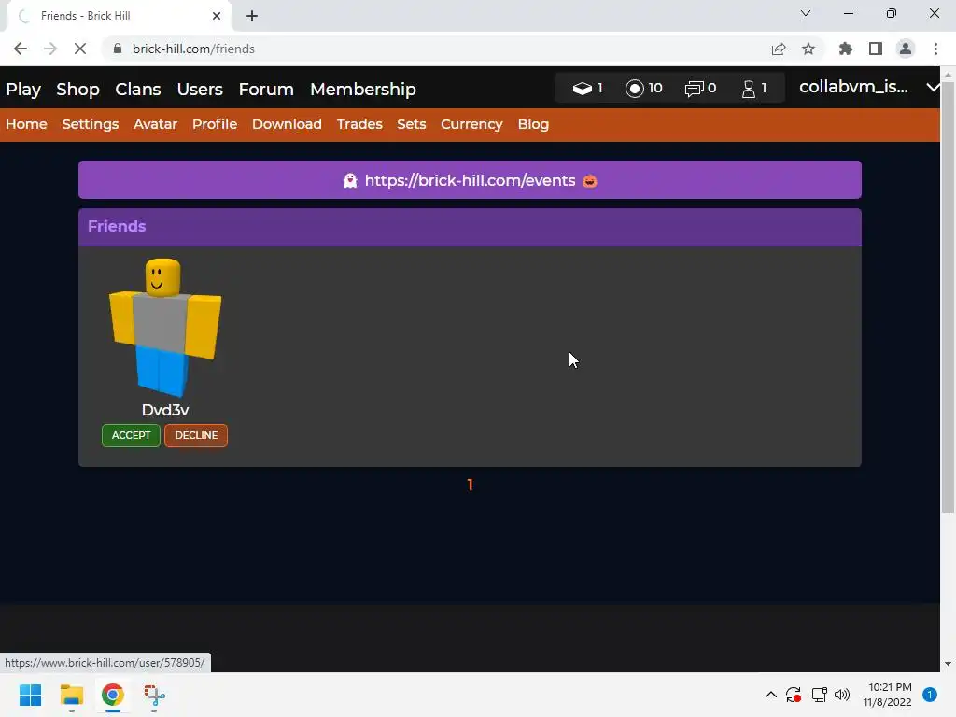956x717 pixels.
Task: Open messages counter showing 0
Action: point(700,89)
